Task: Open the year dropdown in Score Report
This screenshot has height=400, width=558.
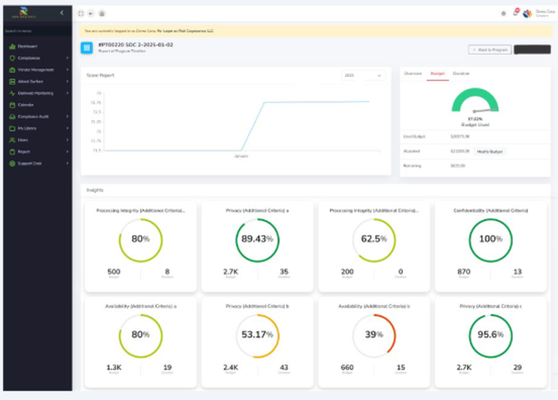Action: 363,75
